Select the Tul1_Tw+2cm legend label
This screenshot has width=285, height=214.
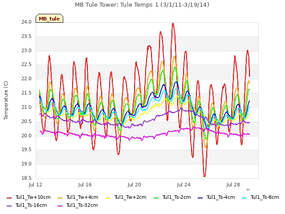tap(130, 197)
